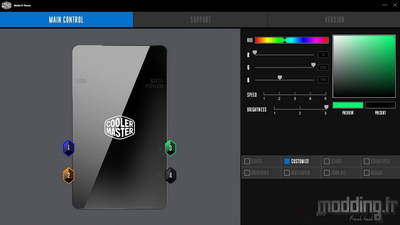Image resolution: width=400 pixels, height=225 pixels.
Task: Click the G value field showing 255
Action: point(323,67)
